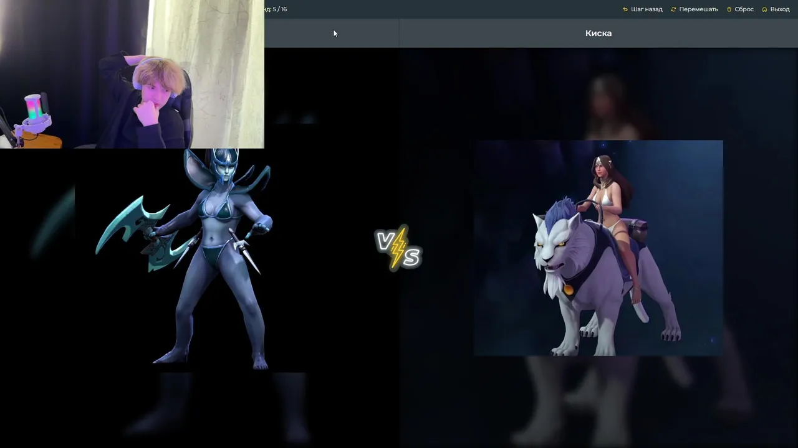Screen dimensions: 798x448
Task: Click the Выход exit label
Action: tap(780, 9)
